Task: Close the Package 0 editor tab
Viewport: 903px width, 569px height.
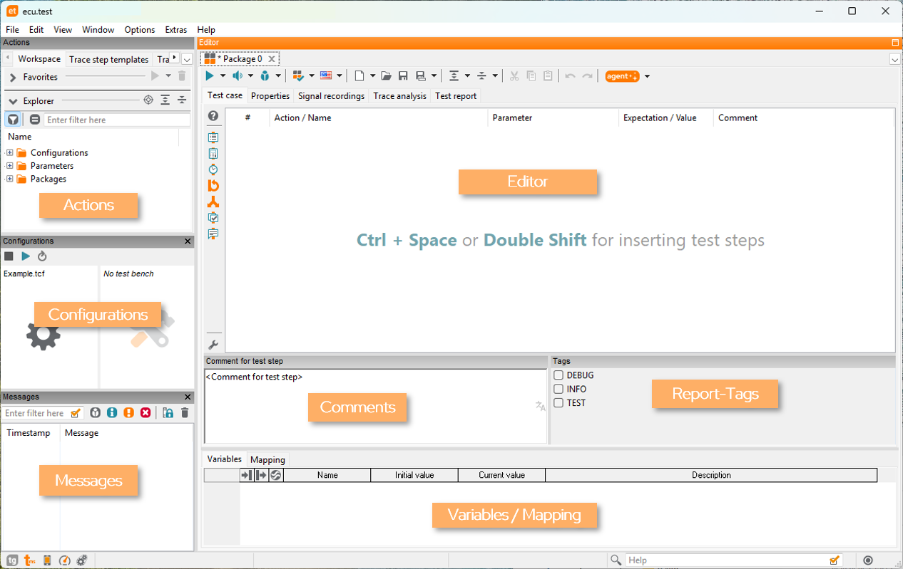Action: [x=272, y=59]
